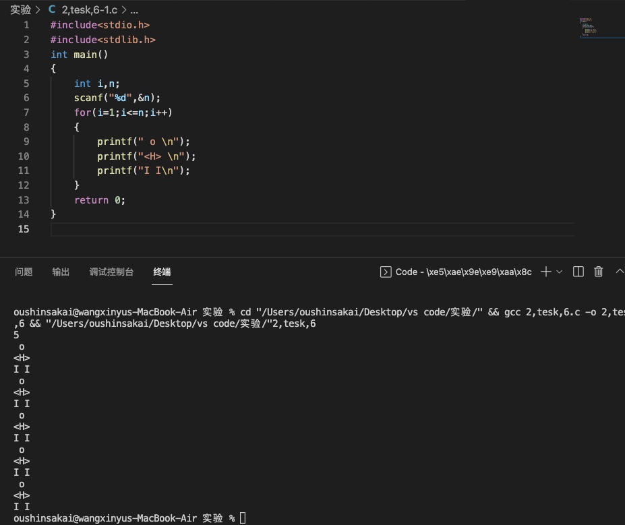Click the scanf("%d",&n); statement
Image resolution: width=625 pixels, height=525 pixels.
pyautogui.click(x=117, y=98)
